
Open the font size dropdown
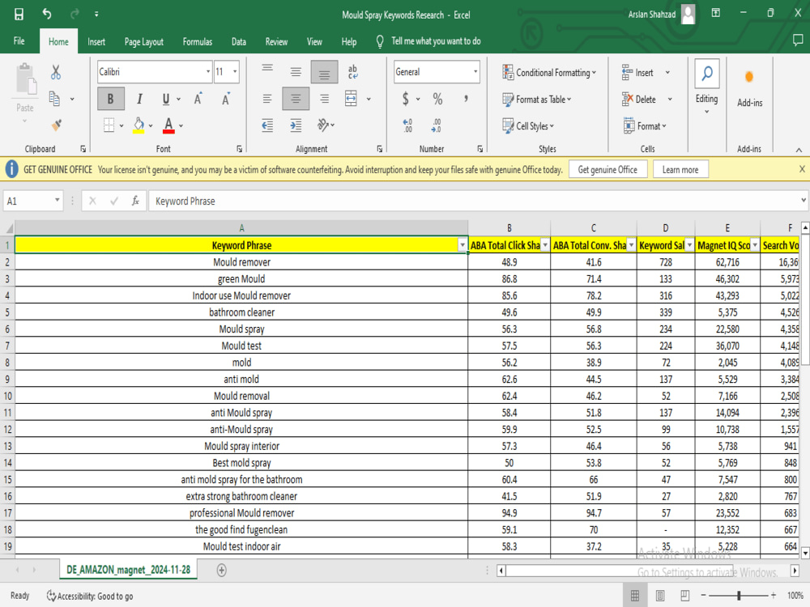point(235,72)
